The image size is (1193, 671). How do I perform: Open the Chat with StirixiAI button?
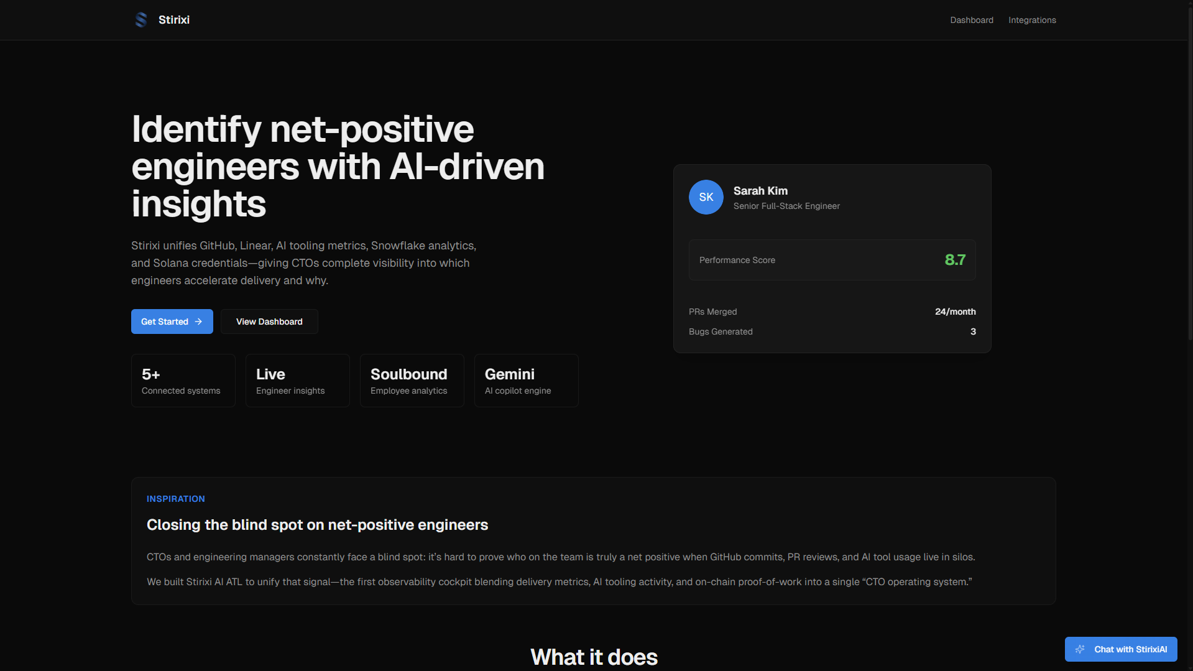tap(1121, 649)
